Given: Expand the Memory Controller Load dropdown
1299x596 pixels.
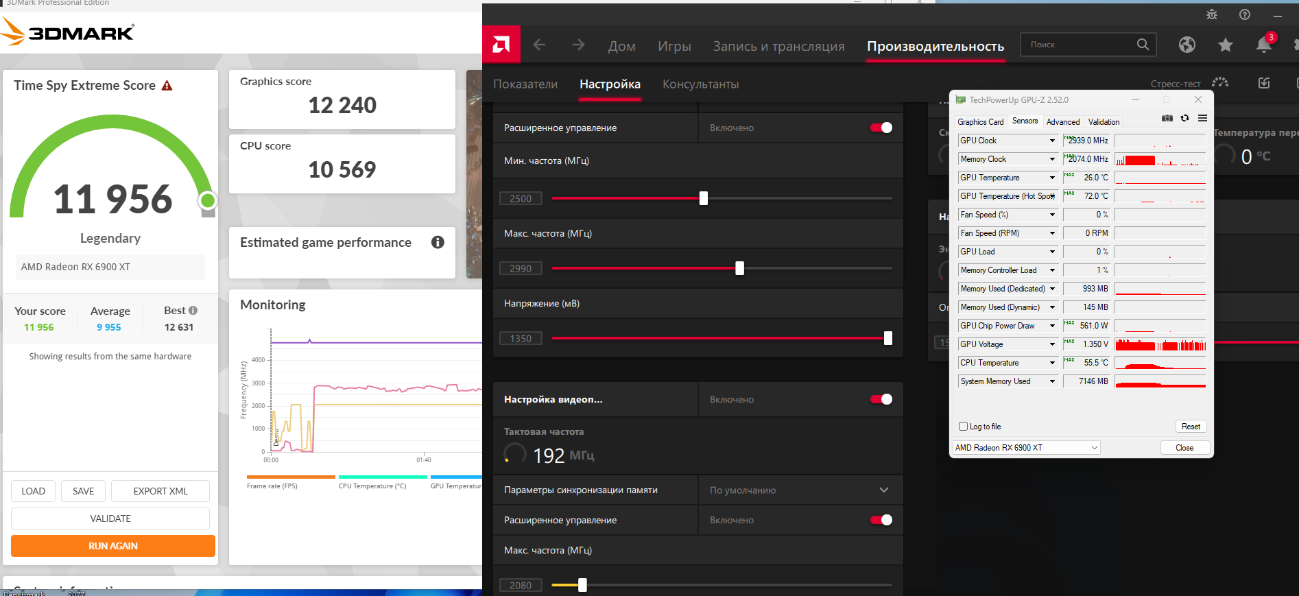Looking at the screenshot, I should click(x=1052, y=270).
